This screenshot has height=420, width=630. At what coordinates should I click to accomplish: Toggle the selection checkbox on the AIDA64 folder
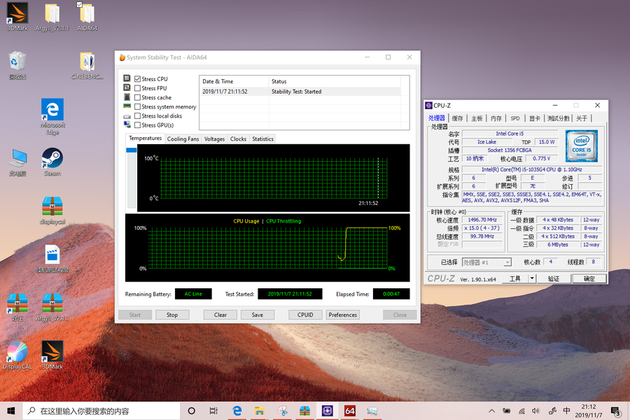pyautogui.click(x=79, y=4)
